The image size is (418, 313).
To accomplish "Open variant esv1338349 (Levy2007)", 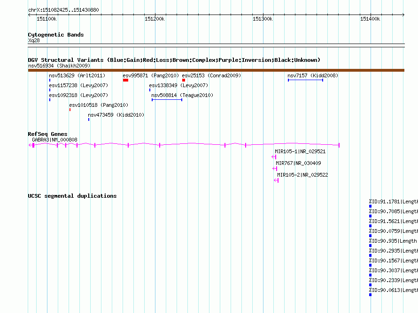I will click(178, 85).
